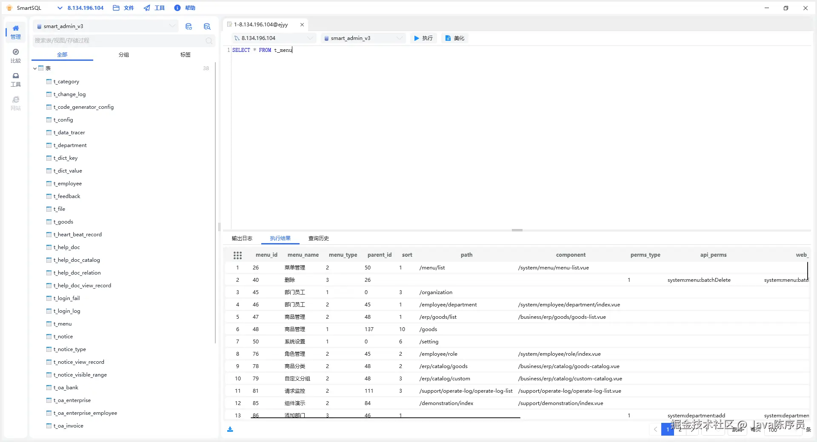Screen dimensions: 817x442
Task: Click the refresh database icon beside smart_admin_v3
Action: 189,26
